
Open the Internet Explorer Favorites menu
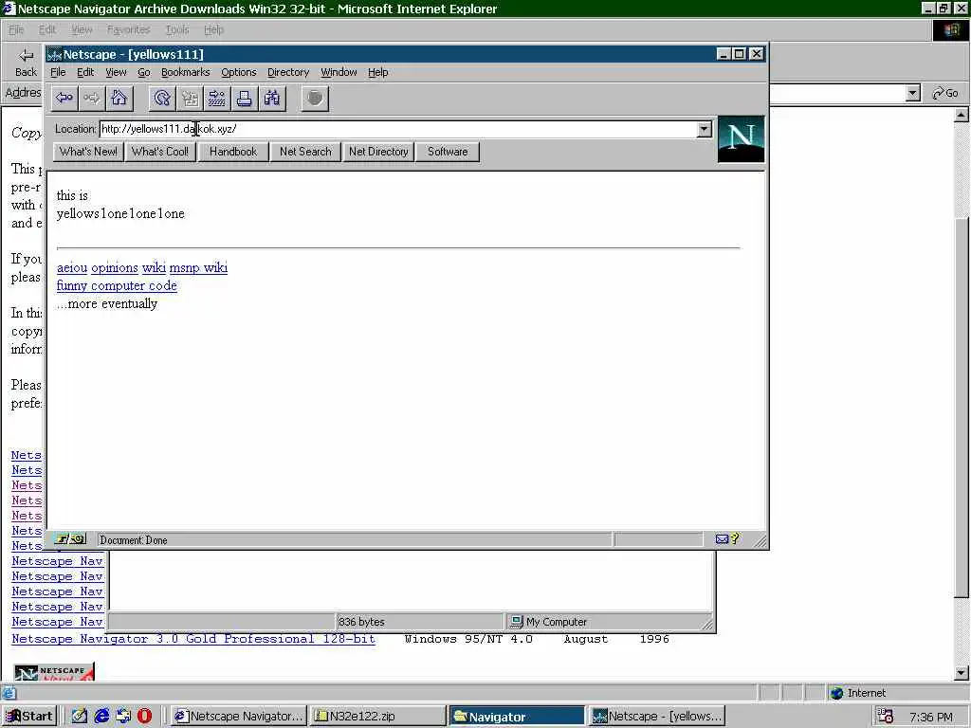(128, 29)
